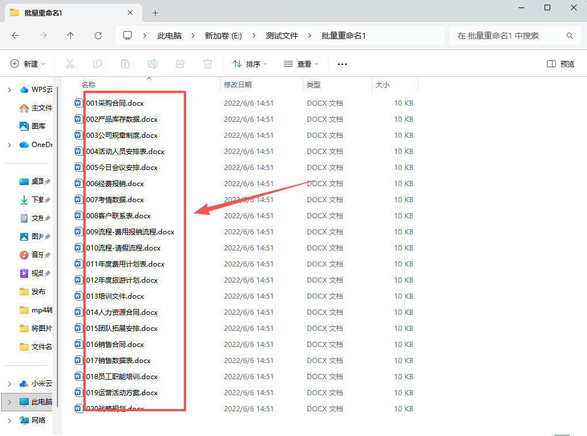
Task: Click Word icon of 017销售数据表.docx
Action: 78,361
